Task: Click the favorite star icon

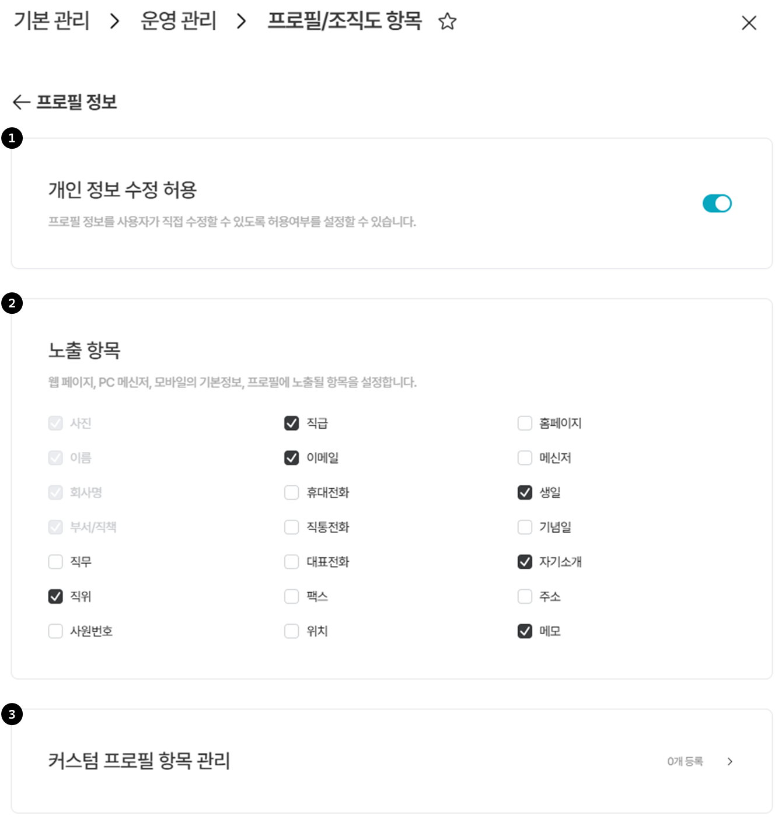Action: click(x=448, y=22)
